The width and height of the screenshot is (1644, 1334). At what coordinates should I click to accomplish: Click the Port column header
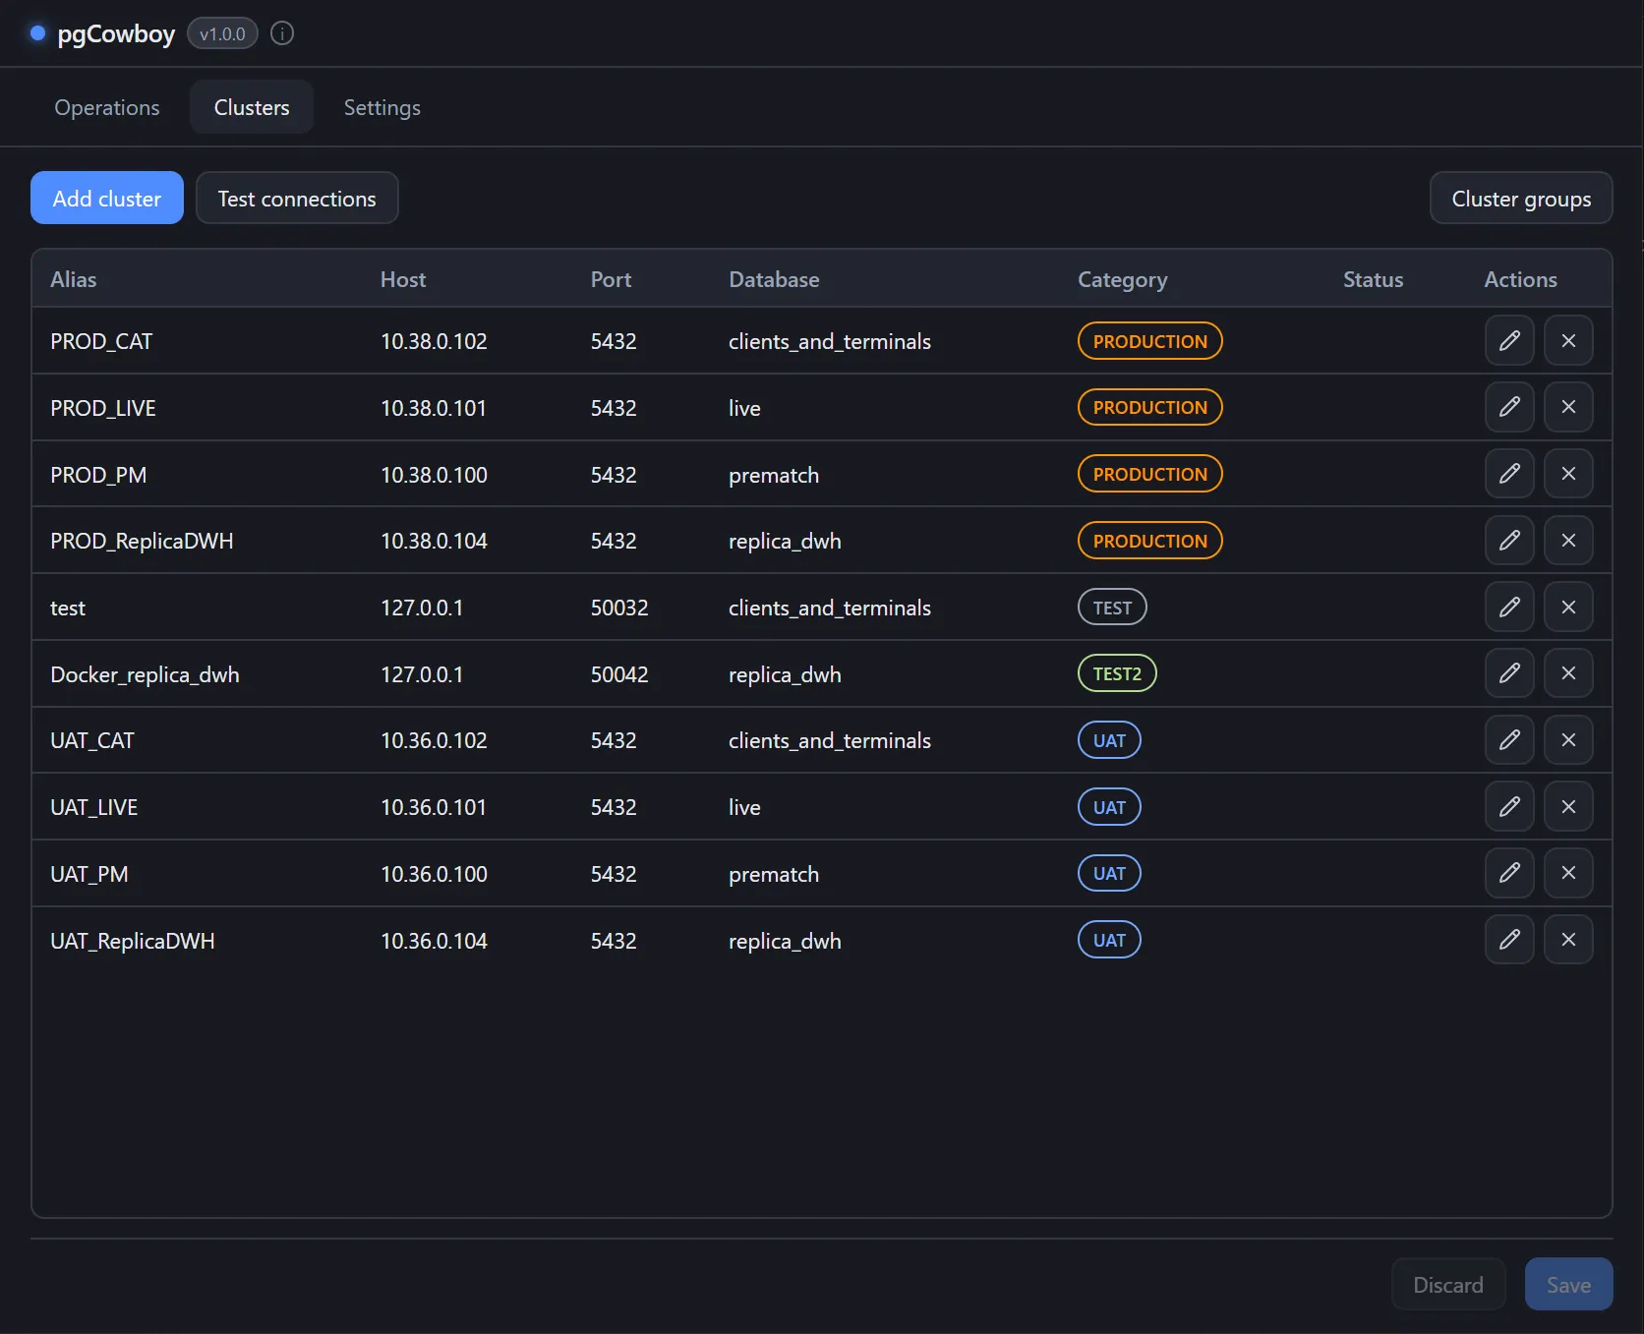click(x=611, y=279)
